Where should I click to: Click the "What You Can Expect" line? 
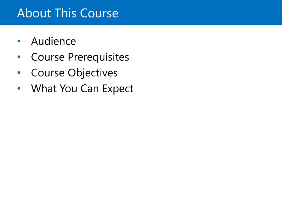(82, 89)
